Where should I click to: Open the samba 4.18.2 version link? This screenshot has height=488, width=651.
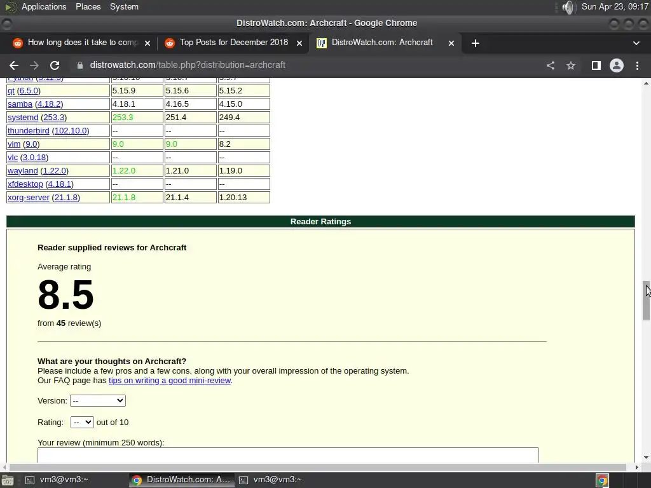[x=49, y=104]
